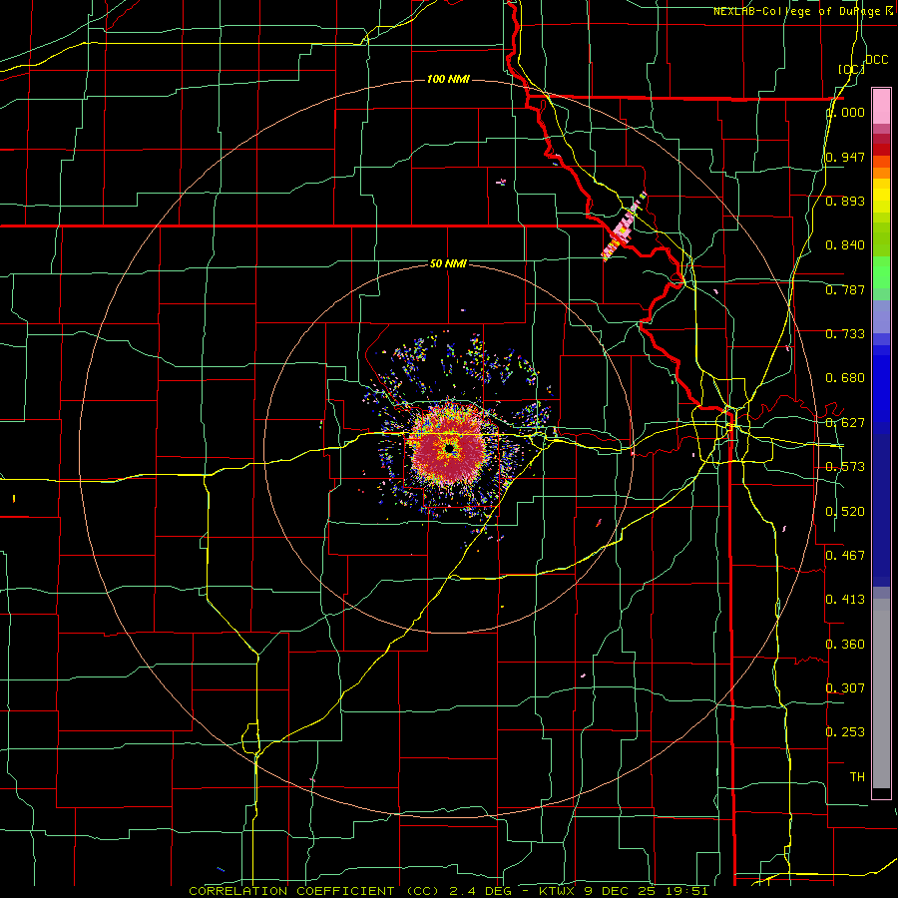898x898 pixels.
Task: Click the 0.467 color scale value
Action: [845, 556]
